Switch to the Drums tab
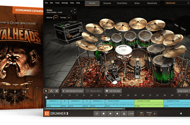Screen dimensions: 190x125 [92, 3]
